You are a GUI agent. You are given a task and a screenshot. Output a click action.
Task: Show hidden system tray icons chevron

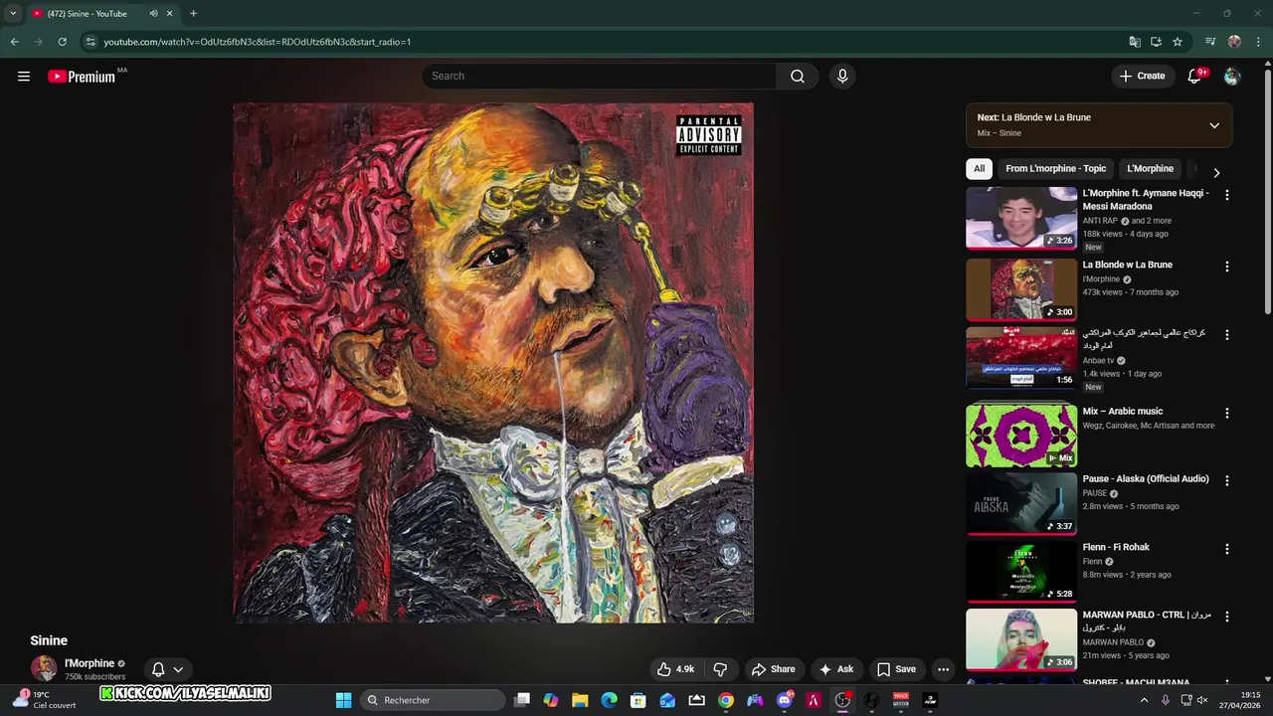pos(1144,700)
